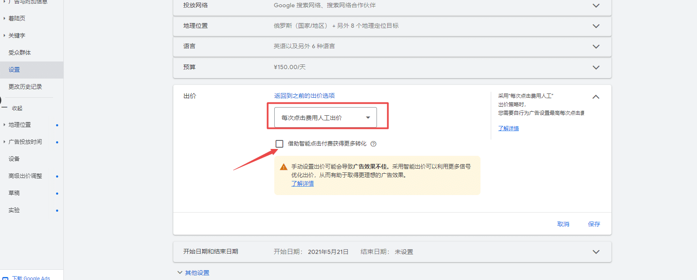Image resolution: width=697 pixels, height=280 pixels.
Task: Click the 取消 button
Action: (x=563, y=224)
